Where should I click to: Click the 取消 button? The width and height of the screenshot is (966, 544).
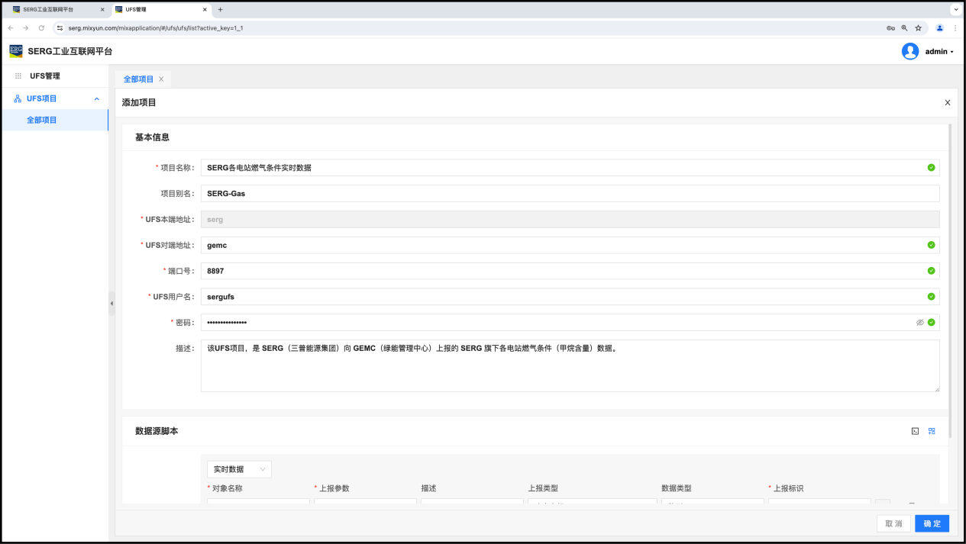[893, 523]
